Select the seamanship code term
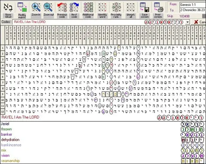Screen dimensions: 206x164 coord(10,161)
